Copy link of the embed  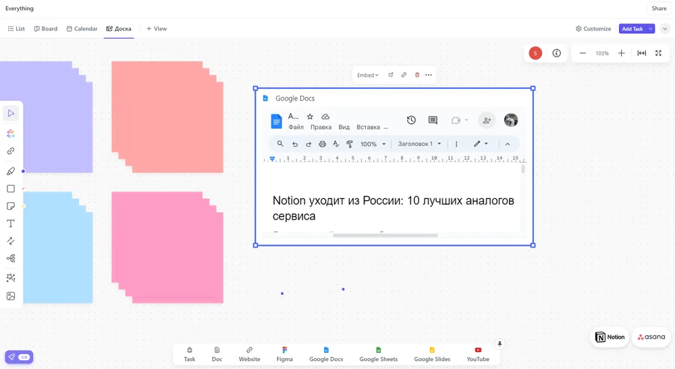404,75
